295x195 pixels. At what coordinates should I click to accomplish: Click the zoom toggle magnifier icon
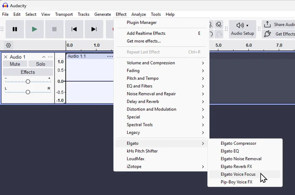pos(219,25)
